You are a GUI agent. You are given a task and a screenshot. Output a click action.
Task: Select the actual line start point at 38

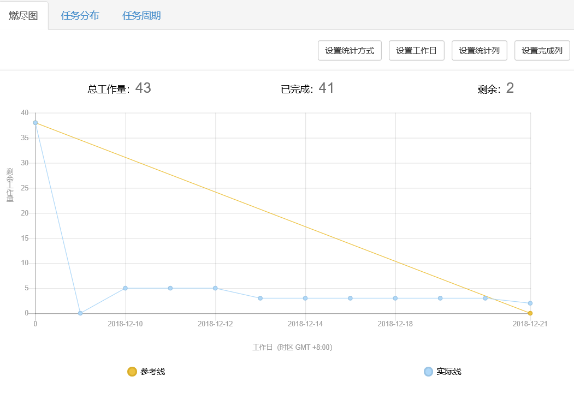tap(35, 123)
